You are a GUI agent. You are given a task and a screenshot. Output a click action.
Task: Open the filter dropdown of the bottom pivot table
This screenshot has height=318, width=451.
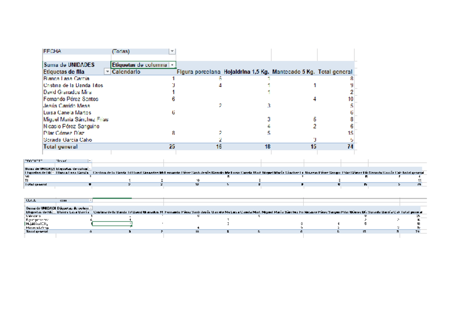[x=89, y=201]
